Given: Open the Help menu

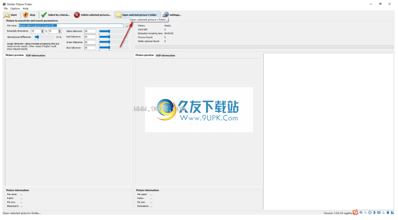Looking at the screenshot, I should click(26, 9).
